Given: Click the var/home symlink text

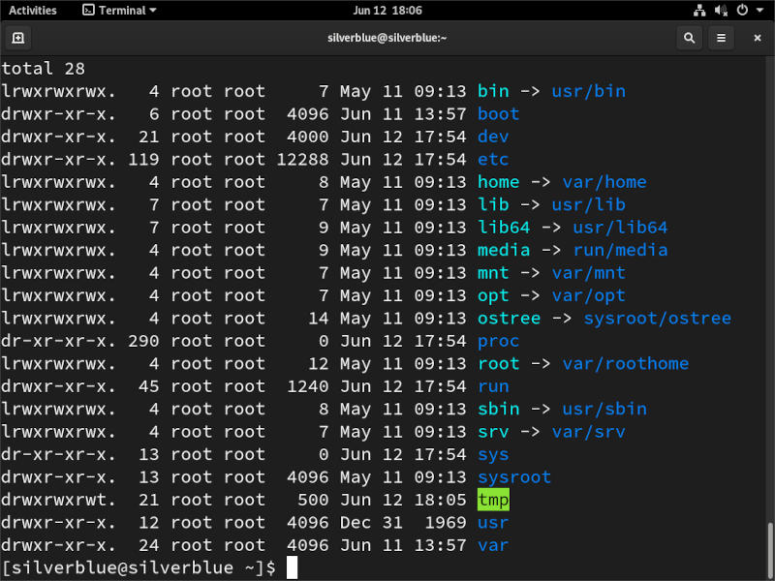Looking at the screenshot, I should (604, 181).
